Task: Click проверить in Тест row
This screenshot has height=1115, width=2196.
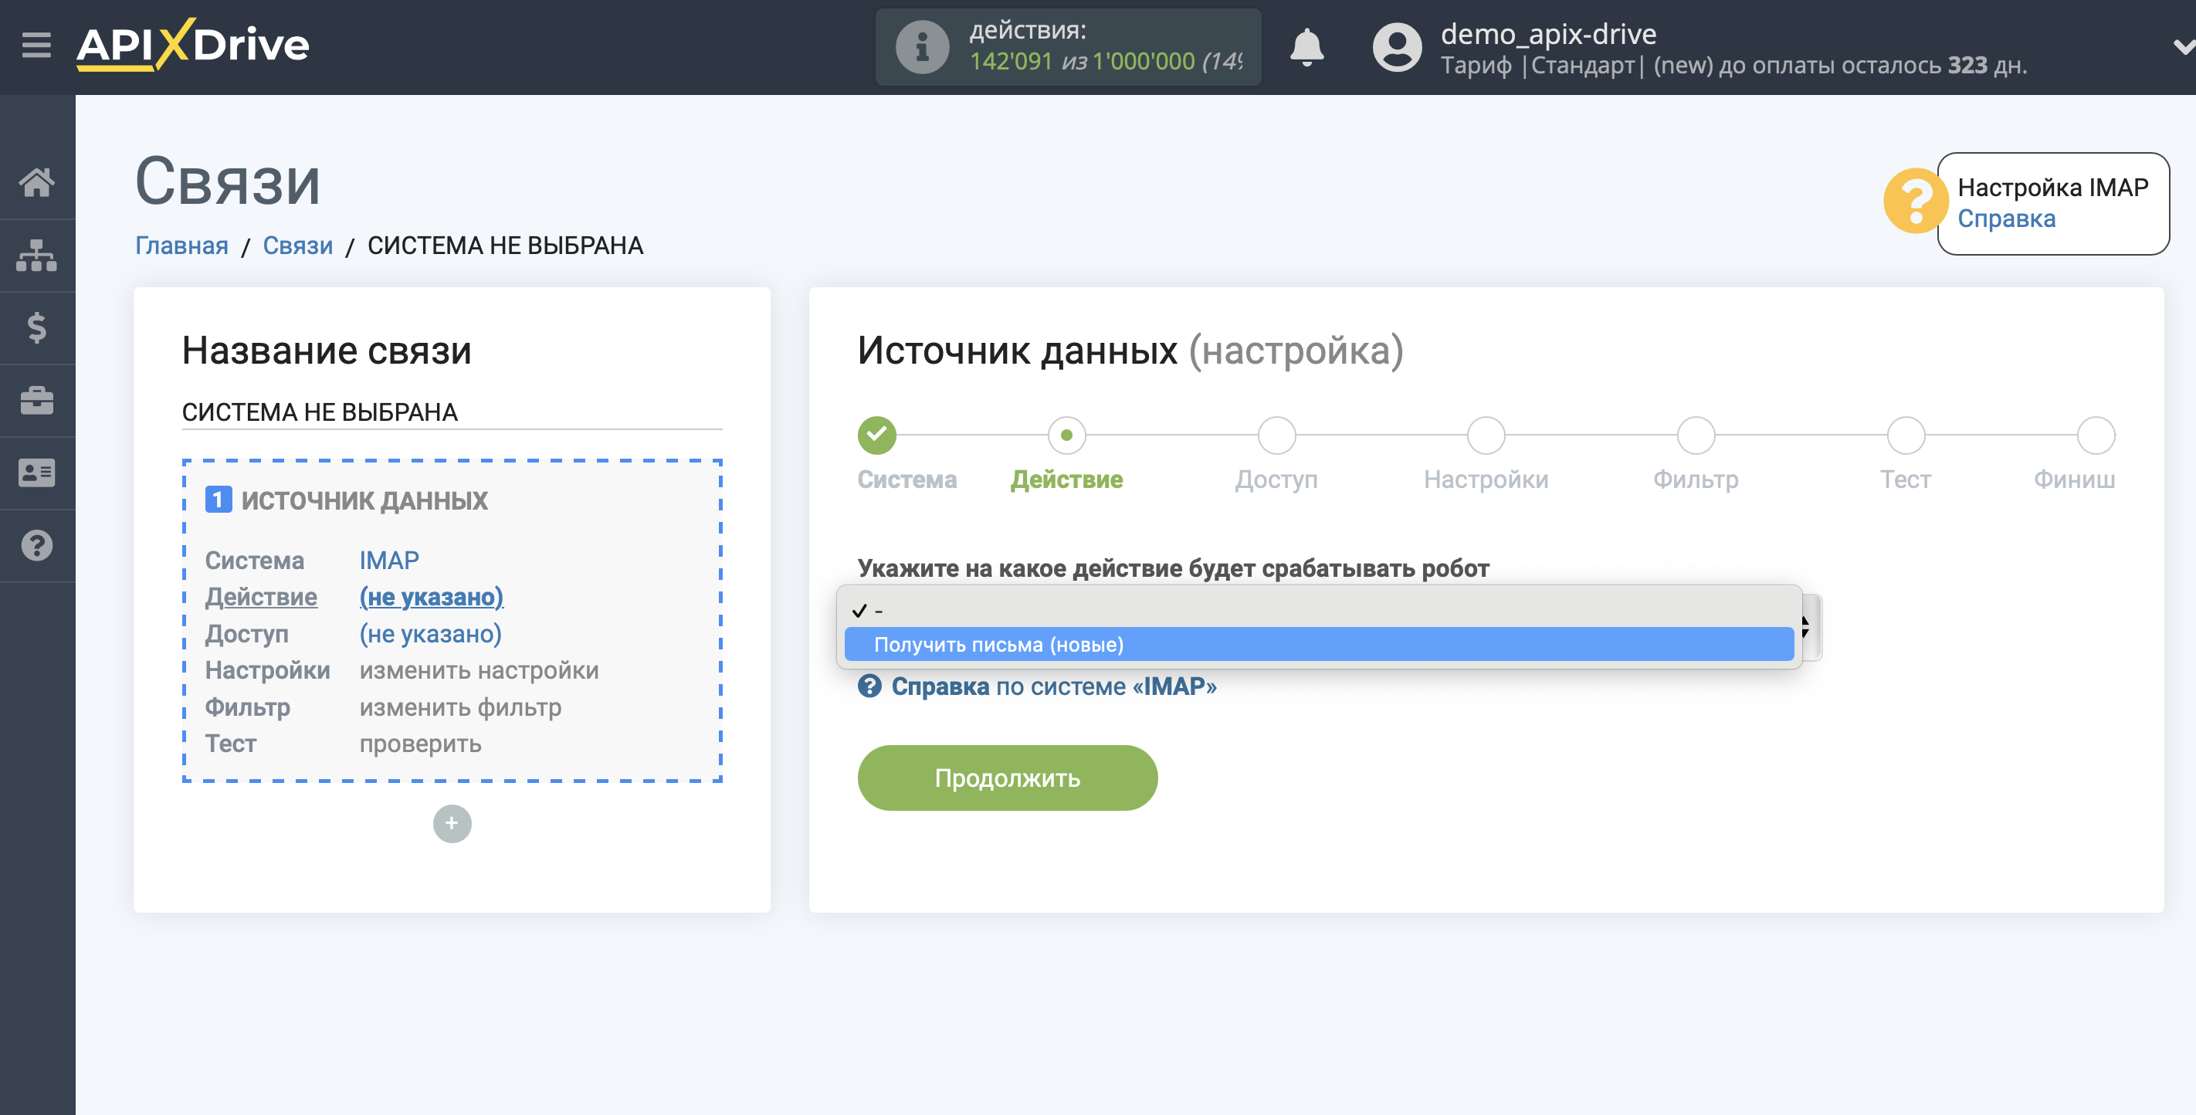Action: [420, 744]
